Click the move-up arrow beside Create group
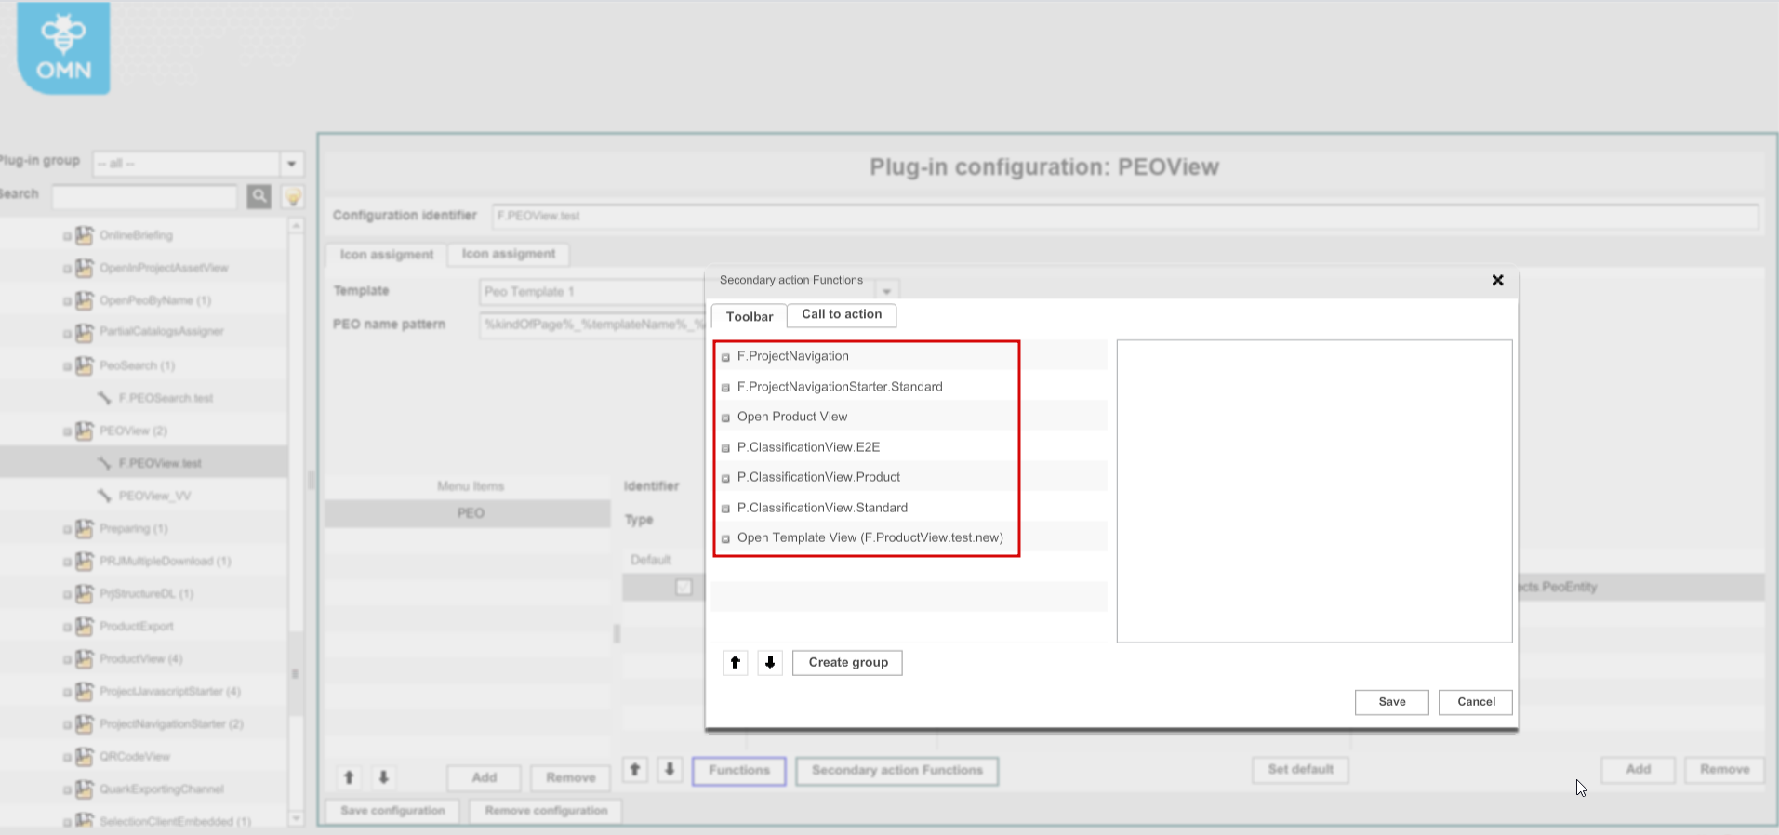The width and height of the screenshot is (1779, 835). click(736, 663)
